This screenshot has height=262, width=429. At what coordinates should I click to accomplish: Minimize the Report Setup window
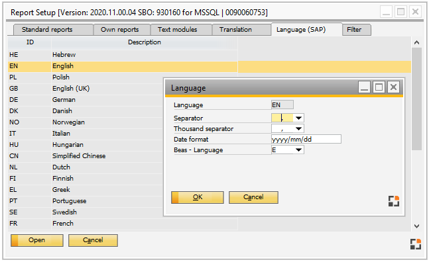click(386, 12)
